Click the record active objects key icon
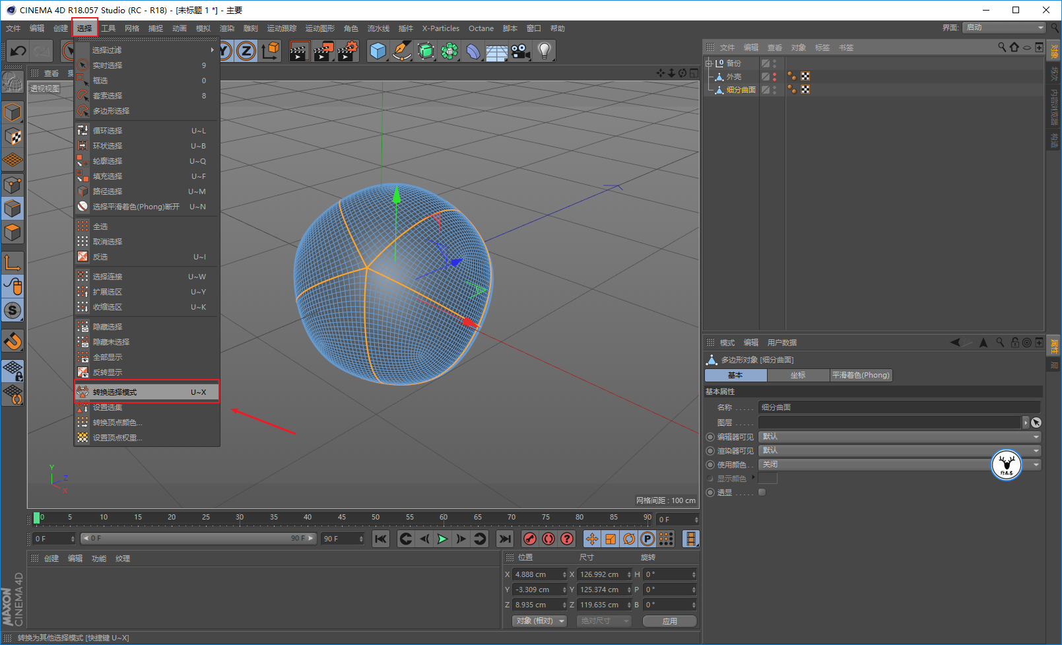The height and width of the screenshot is (645, 1062). click(529, 539)
